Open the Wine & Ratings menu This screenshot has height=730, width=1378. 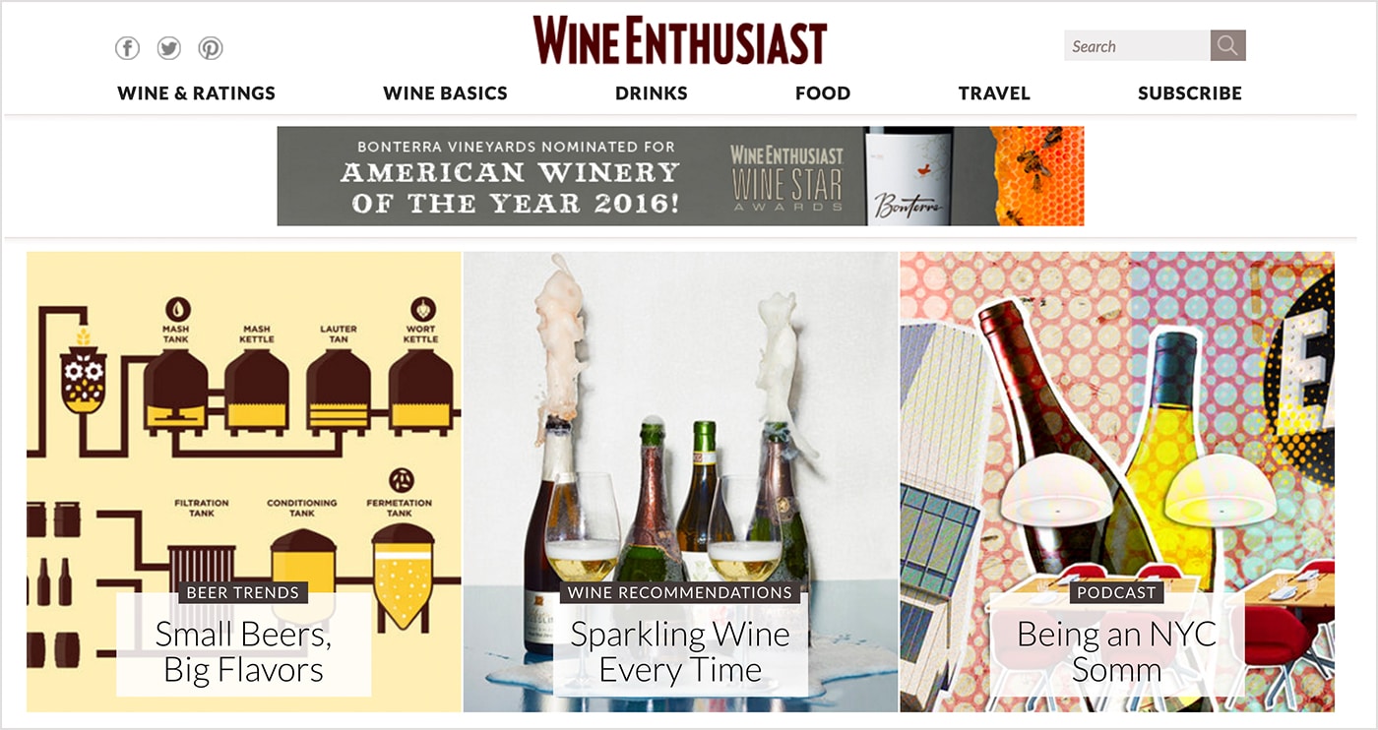click(x=197, y=93)
